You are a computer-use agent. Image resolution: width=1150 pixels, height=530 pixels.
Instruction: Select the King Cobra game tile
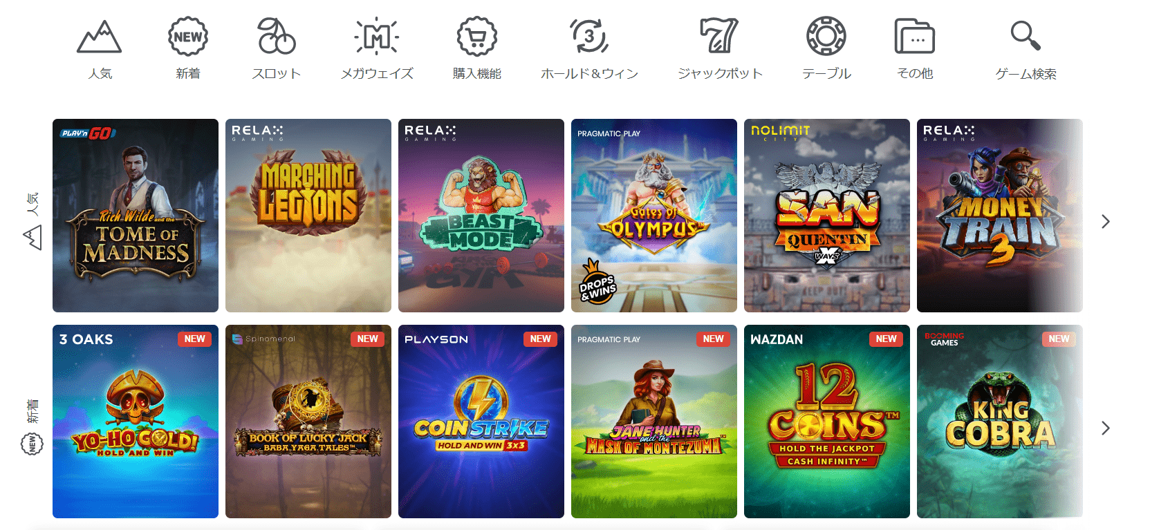coord(1000,422)
